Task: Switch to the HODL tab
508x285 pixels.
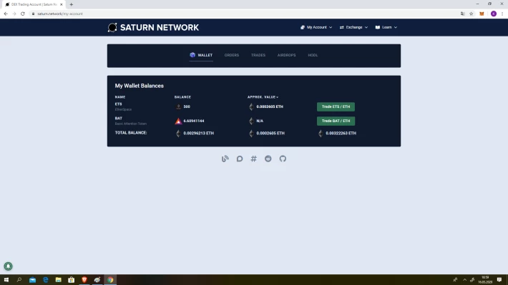Action: click(x=313, y=55)
